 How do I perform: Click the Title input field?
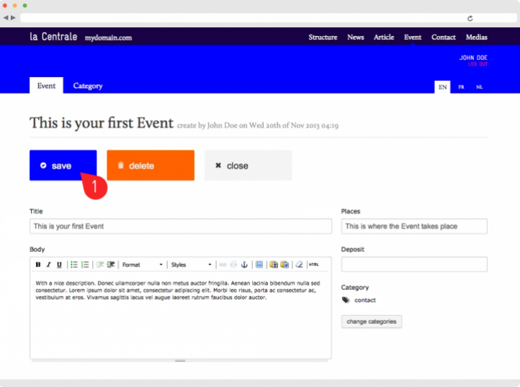coord(181,227)
